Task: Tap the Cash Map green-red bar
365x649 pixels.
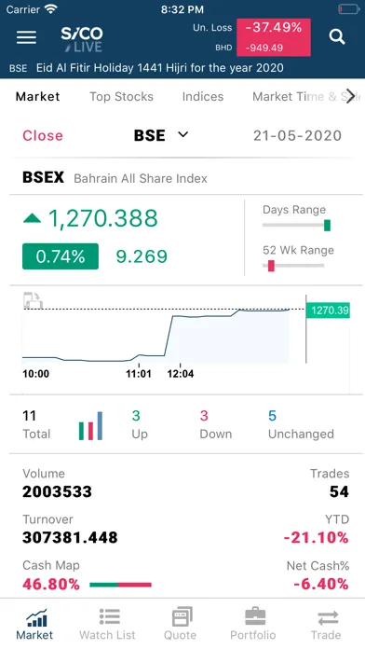Action: click(120, 585)
